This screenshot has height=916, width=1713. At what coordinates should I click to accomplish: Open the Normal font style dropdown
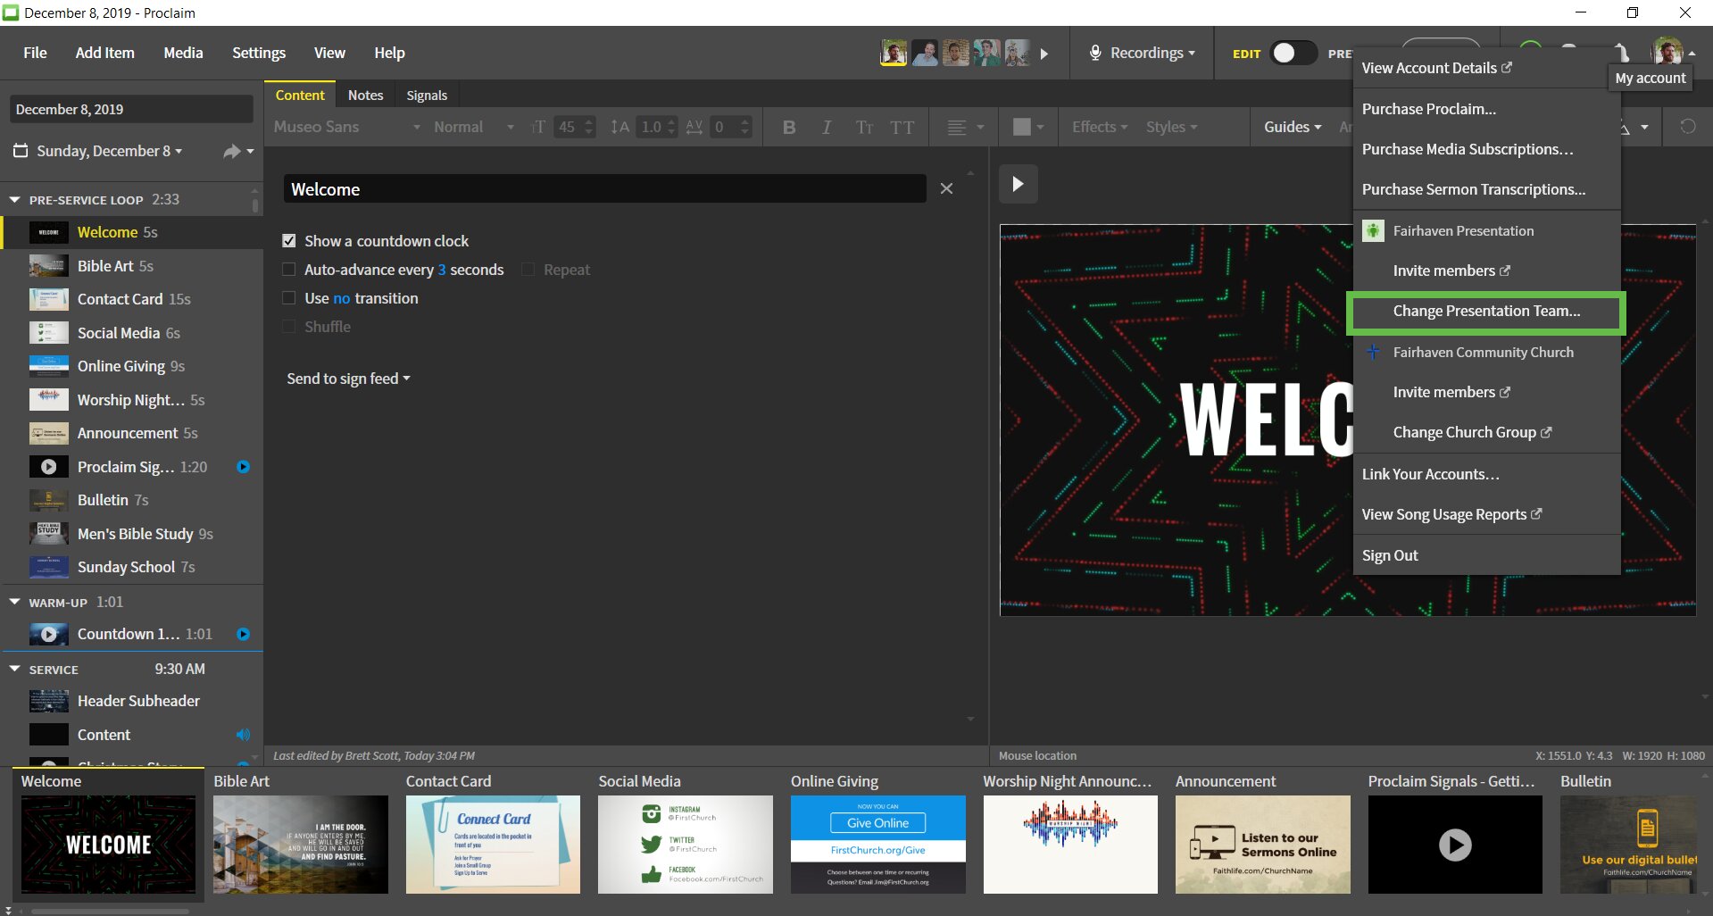coord(474,127)
